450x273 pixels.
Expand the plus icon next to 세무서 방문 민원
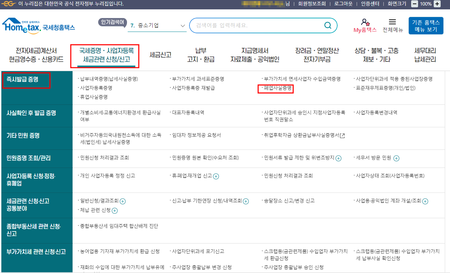(x=396, y=158)
